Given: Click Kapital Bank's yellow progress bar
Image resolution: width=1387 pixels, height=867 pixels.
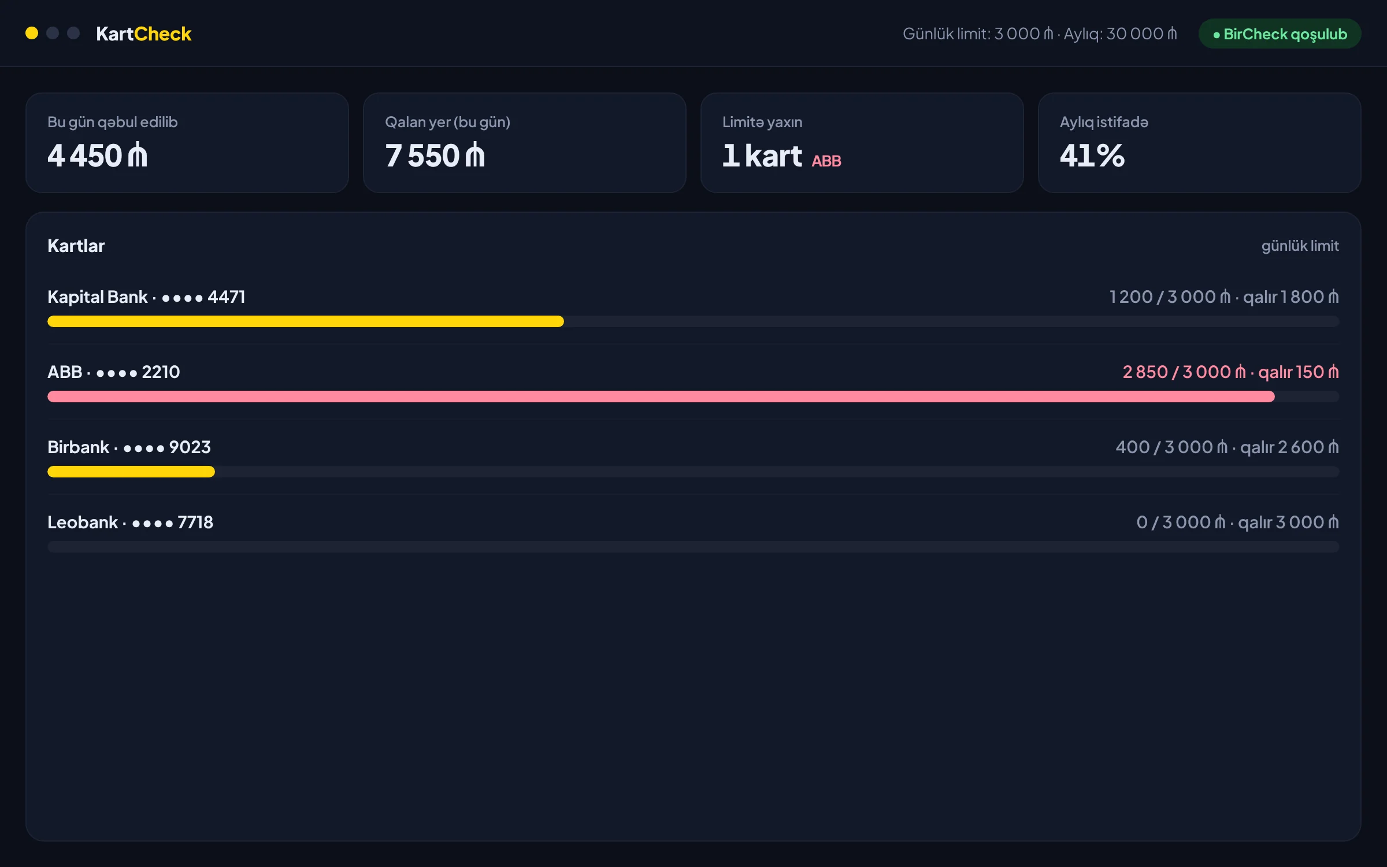Looking at the screenshot, I should 306,321.
